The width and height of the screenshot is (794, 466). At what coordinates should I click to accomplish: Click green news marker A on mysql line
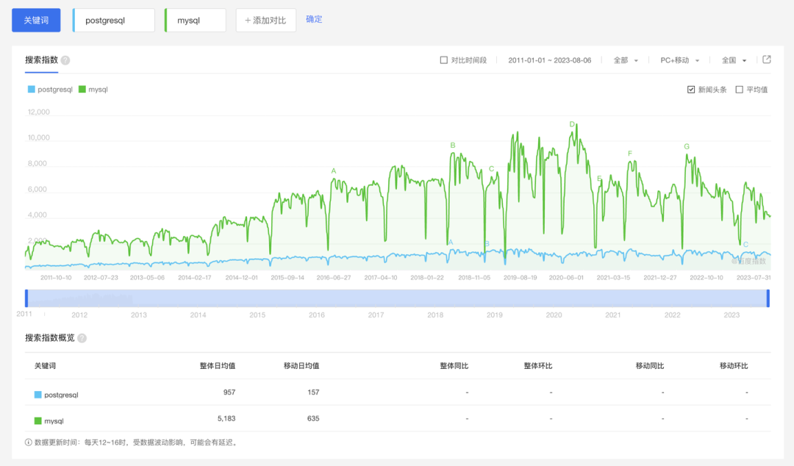coord(334,171)
